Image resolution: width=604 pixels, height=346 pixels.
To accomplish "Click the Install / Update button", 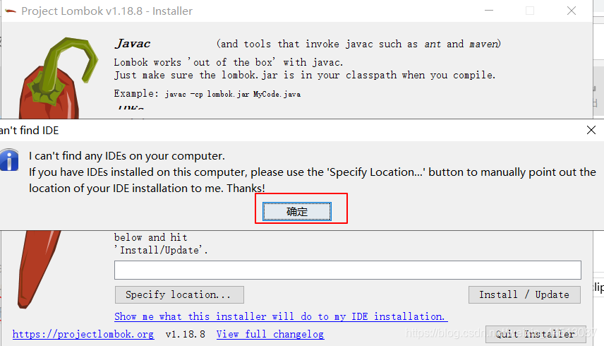I will [524, 294].
